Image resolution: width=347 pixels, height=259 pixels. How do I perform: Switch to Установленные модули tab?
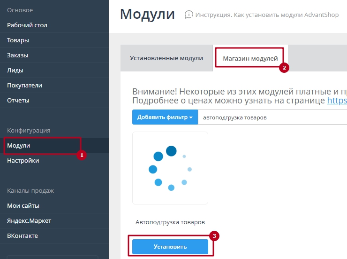tap(166, 58)
